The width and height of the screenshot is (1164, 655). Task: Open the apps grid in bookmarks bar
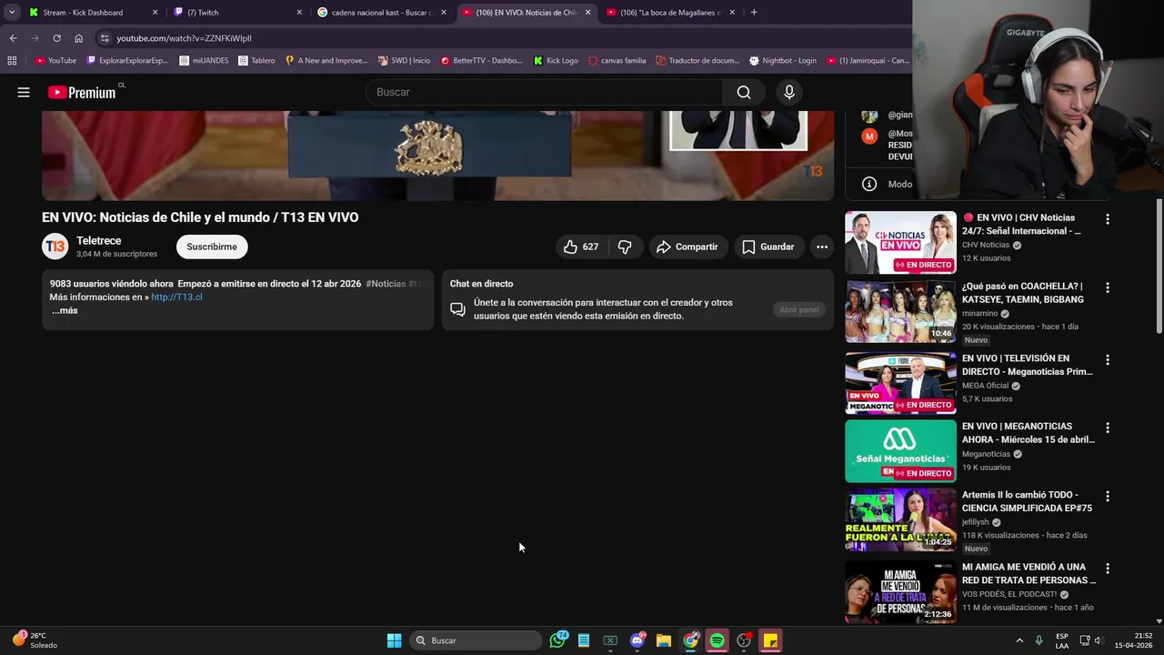(12, 61)
